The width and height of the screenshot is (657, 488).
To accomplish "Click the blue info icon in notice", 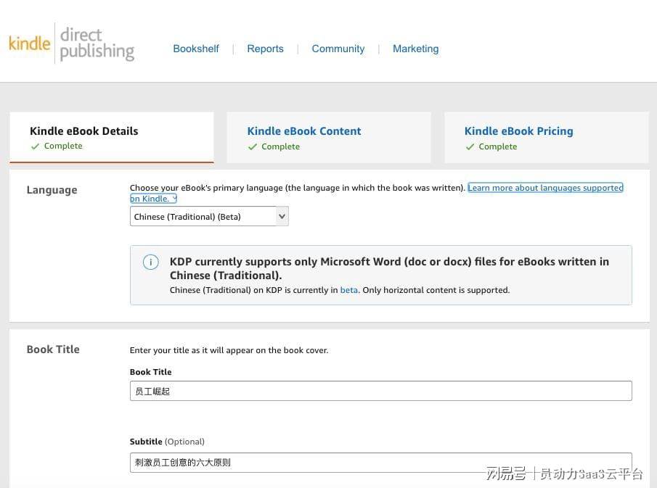I will 150,262.
